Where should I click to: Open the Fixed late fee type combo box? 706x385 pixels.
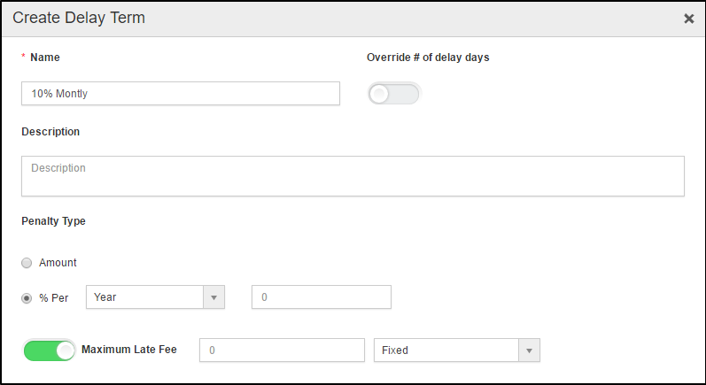(446, 350)
